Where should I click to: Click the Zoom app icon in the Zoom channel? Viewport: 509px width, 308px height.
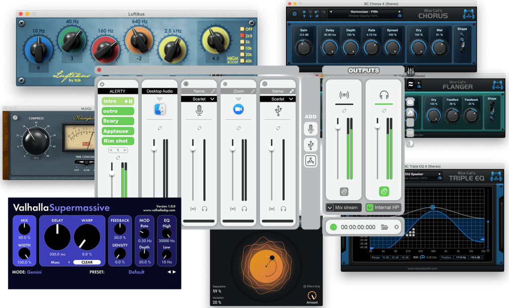239,109
